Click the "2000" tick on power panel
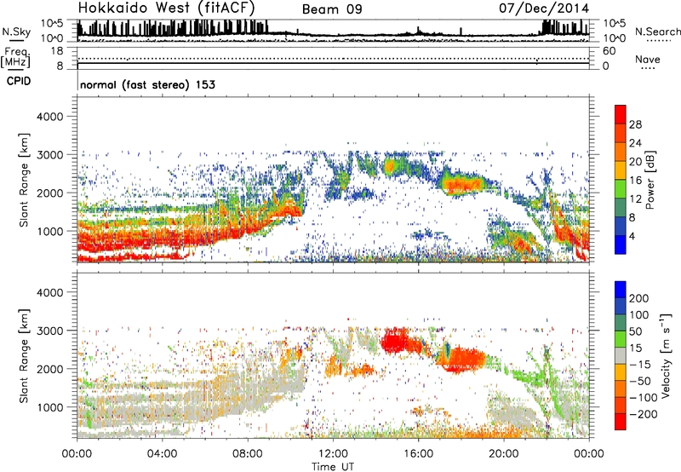The image size is (681, 472). click(49, 193)
